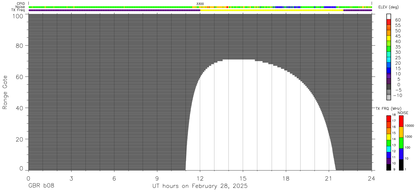Click the 'GBR b08' radar label
Screen dimensions: 418x193
[x=41, y=186]
